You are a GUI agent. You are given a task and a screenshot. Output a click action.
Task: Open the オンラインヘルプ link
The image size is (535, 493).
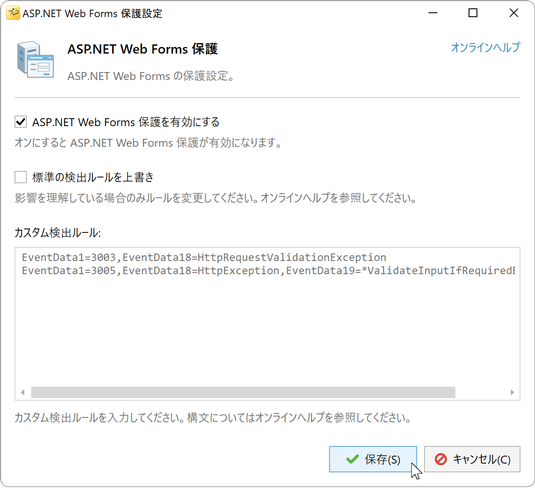pyautogui.click(x=485, y=47)
